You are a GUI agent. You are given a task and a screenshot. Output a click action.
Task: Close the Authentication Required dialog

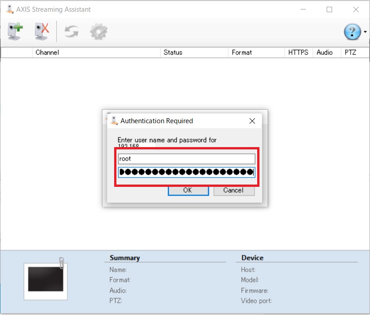click(252, 121)
